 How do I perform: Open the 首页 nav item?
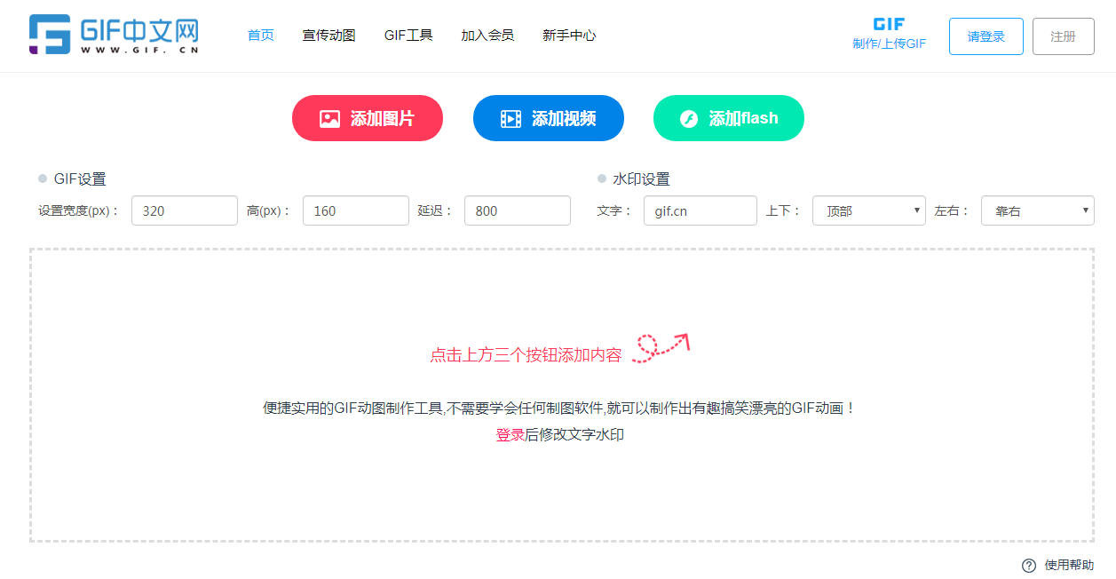[261, 36]
